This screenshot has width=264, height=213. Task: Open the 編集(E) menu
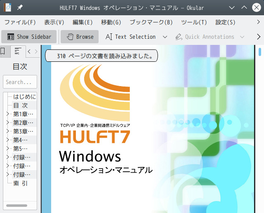click(x=82, y=22)
